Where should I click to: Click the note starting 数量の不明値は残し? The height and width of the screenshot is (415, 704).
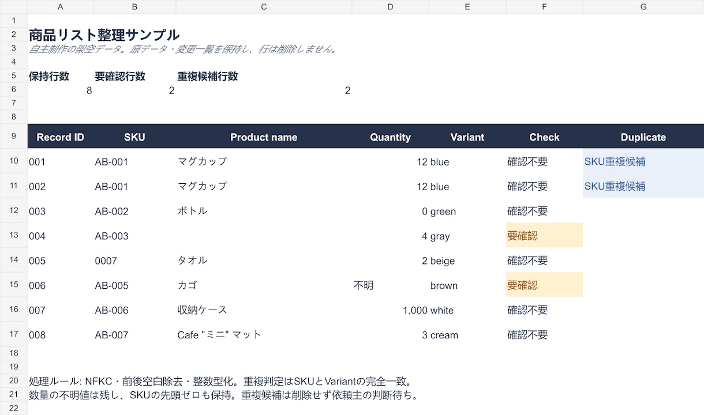pyautogui.click(x=223, y=395)
